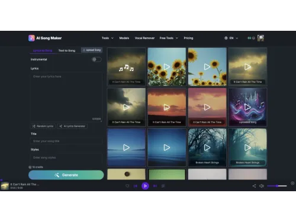Click the round icon at player bar's right end
The height and width of the screenshot is (222, 296).
(292, 184)
